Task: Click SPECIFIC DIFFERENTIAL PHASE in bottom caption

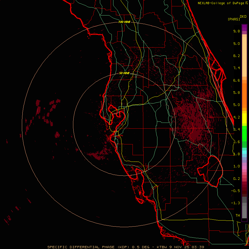Action: [x=81, y=247]
